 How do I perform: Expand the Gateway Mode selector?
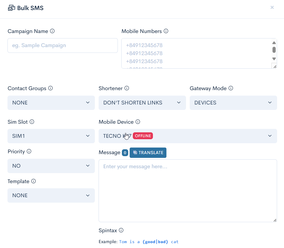(x=233, y=103)
